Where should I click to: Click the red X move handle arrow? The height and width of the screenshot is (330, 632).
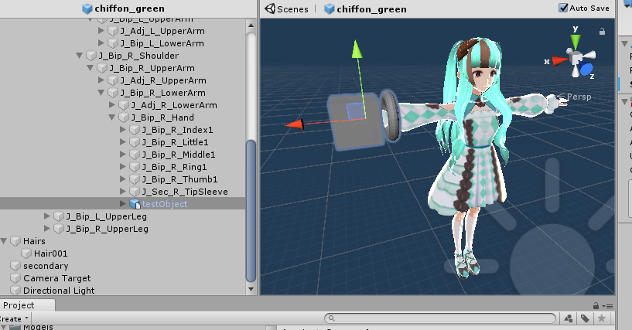point(295,124)
